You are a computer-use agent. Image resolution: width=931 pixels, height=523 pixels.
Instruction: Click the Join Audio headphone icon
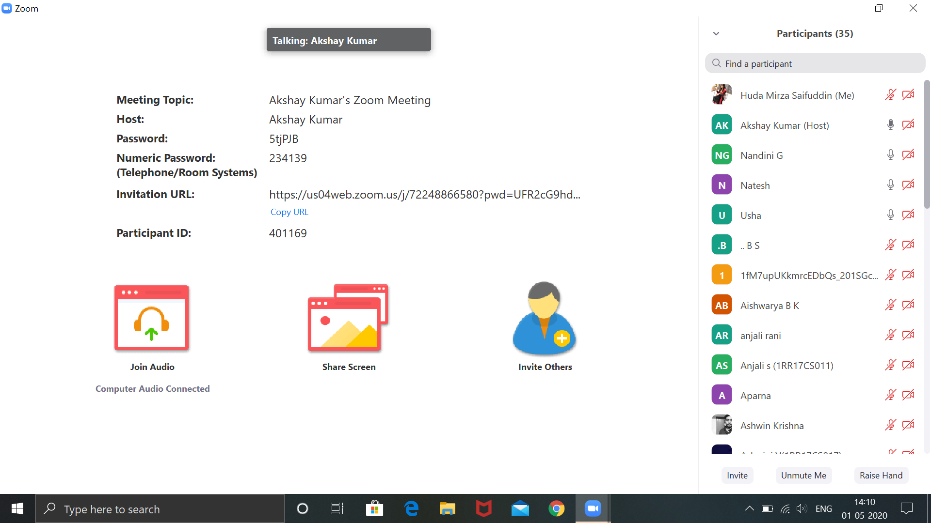point(152,318)
